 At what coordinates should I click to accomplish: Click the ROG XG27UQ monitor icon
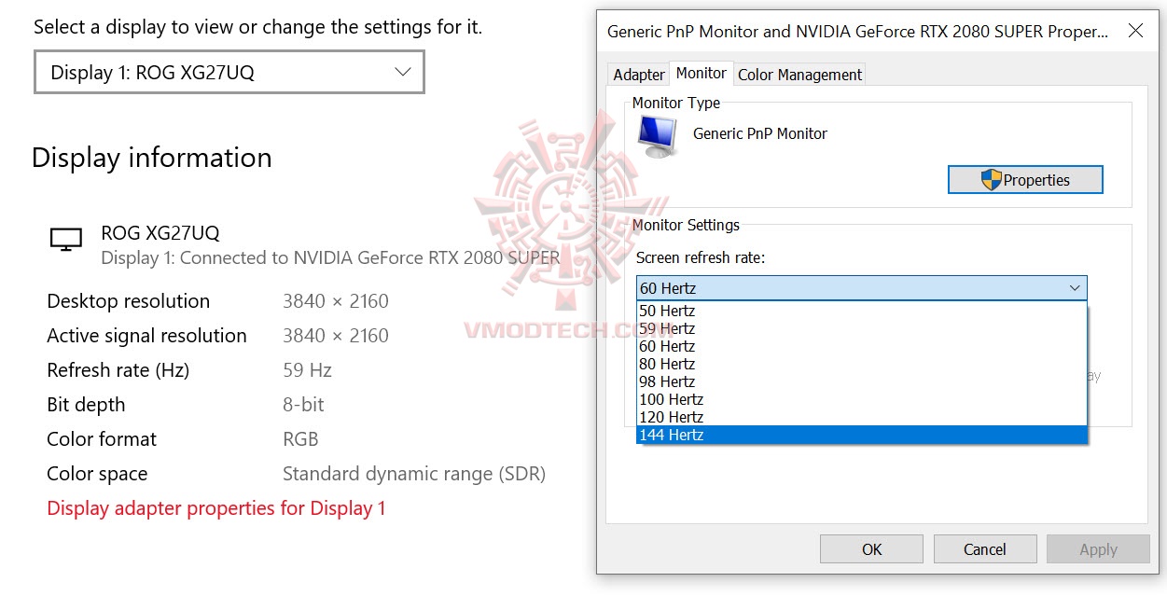(x=65, y=238)
